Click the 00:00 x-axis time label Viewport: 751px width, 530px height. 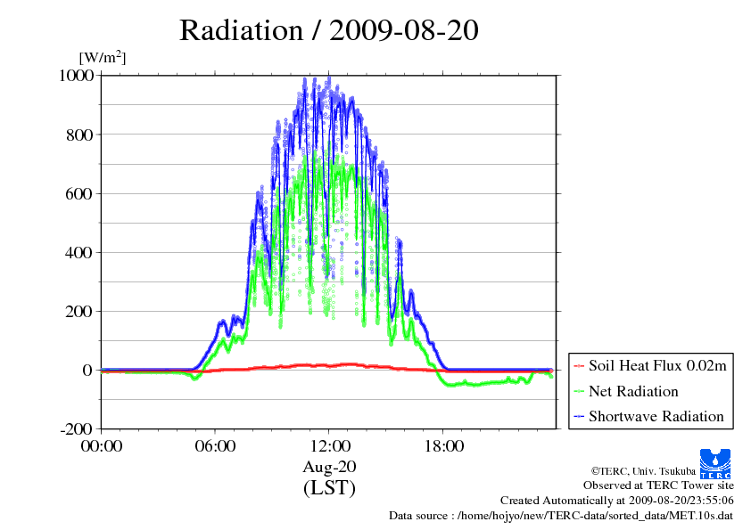(102, 446)
